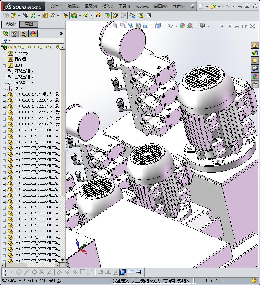Viewport: 260px width, 285px height.
Task: Open the 自定义 status bar units arrow
Action: [224, 281]
